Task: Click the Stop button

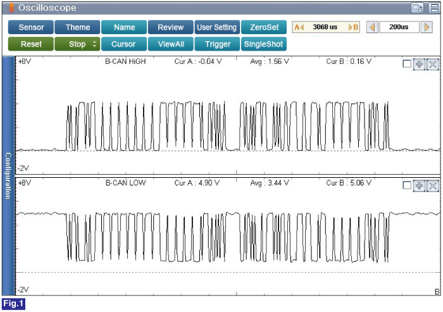Action: [x=77, y=44]
